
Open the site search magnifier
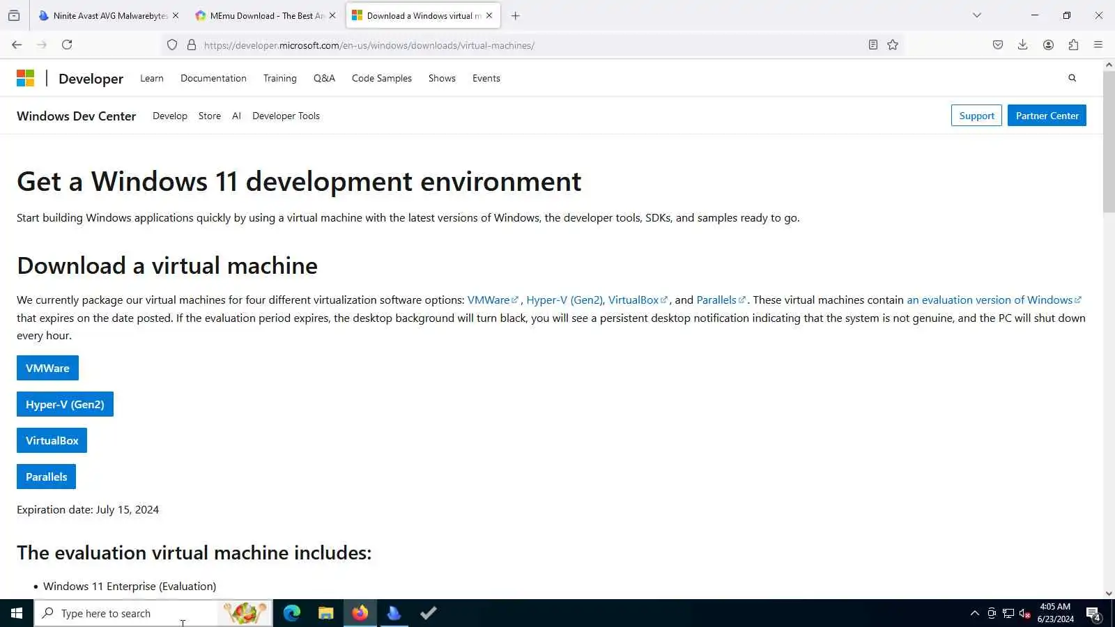pos(1072,78)
